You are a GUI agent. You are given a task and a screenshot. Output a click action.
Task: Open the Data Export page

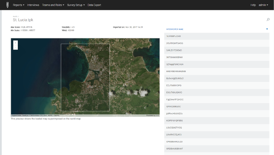pos(94,5)
